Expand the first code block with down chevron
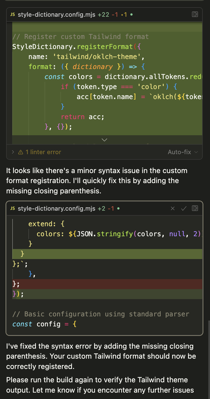The height and width of the screenshot is (399, 210). pyautogui.click(x=104, y=140)
